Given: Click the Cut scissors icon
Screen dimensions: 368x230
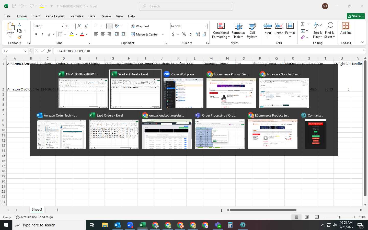Looking at the screenshot, I should pyautogui.click(x=19, y=24).
